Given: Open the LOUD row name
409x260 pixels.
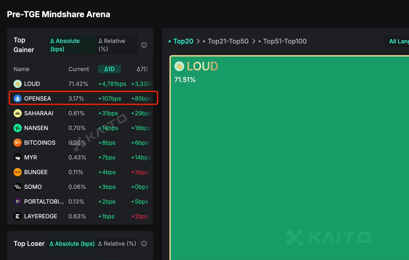Looking at the screenshot, I should pos(32,84).
